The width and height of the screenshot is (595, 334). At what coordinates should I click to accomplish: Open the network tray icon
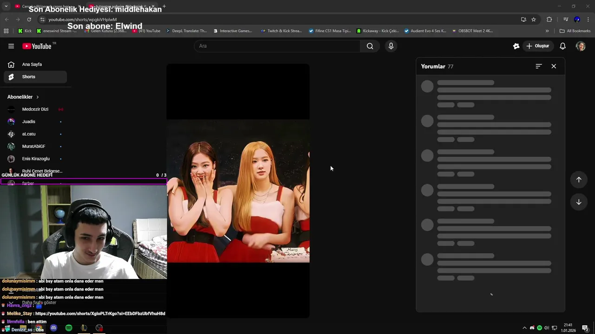coord(555,328)
